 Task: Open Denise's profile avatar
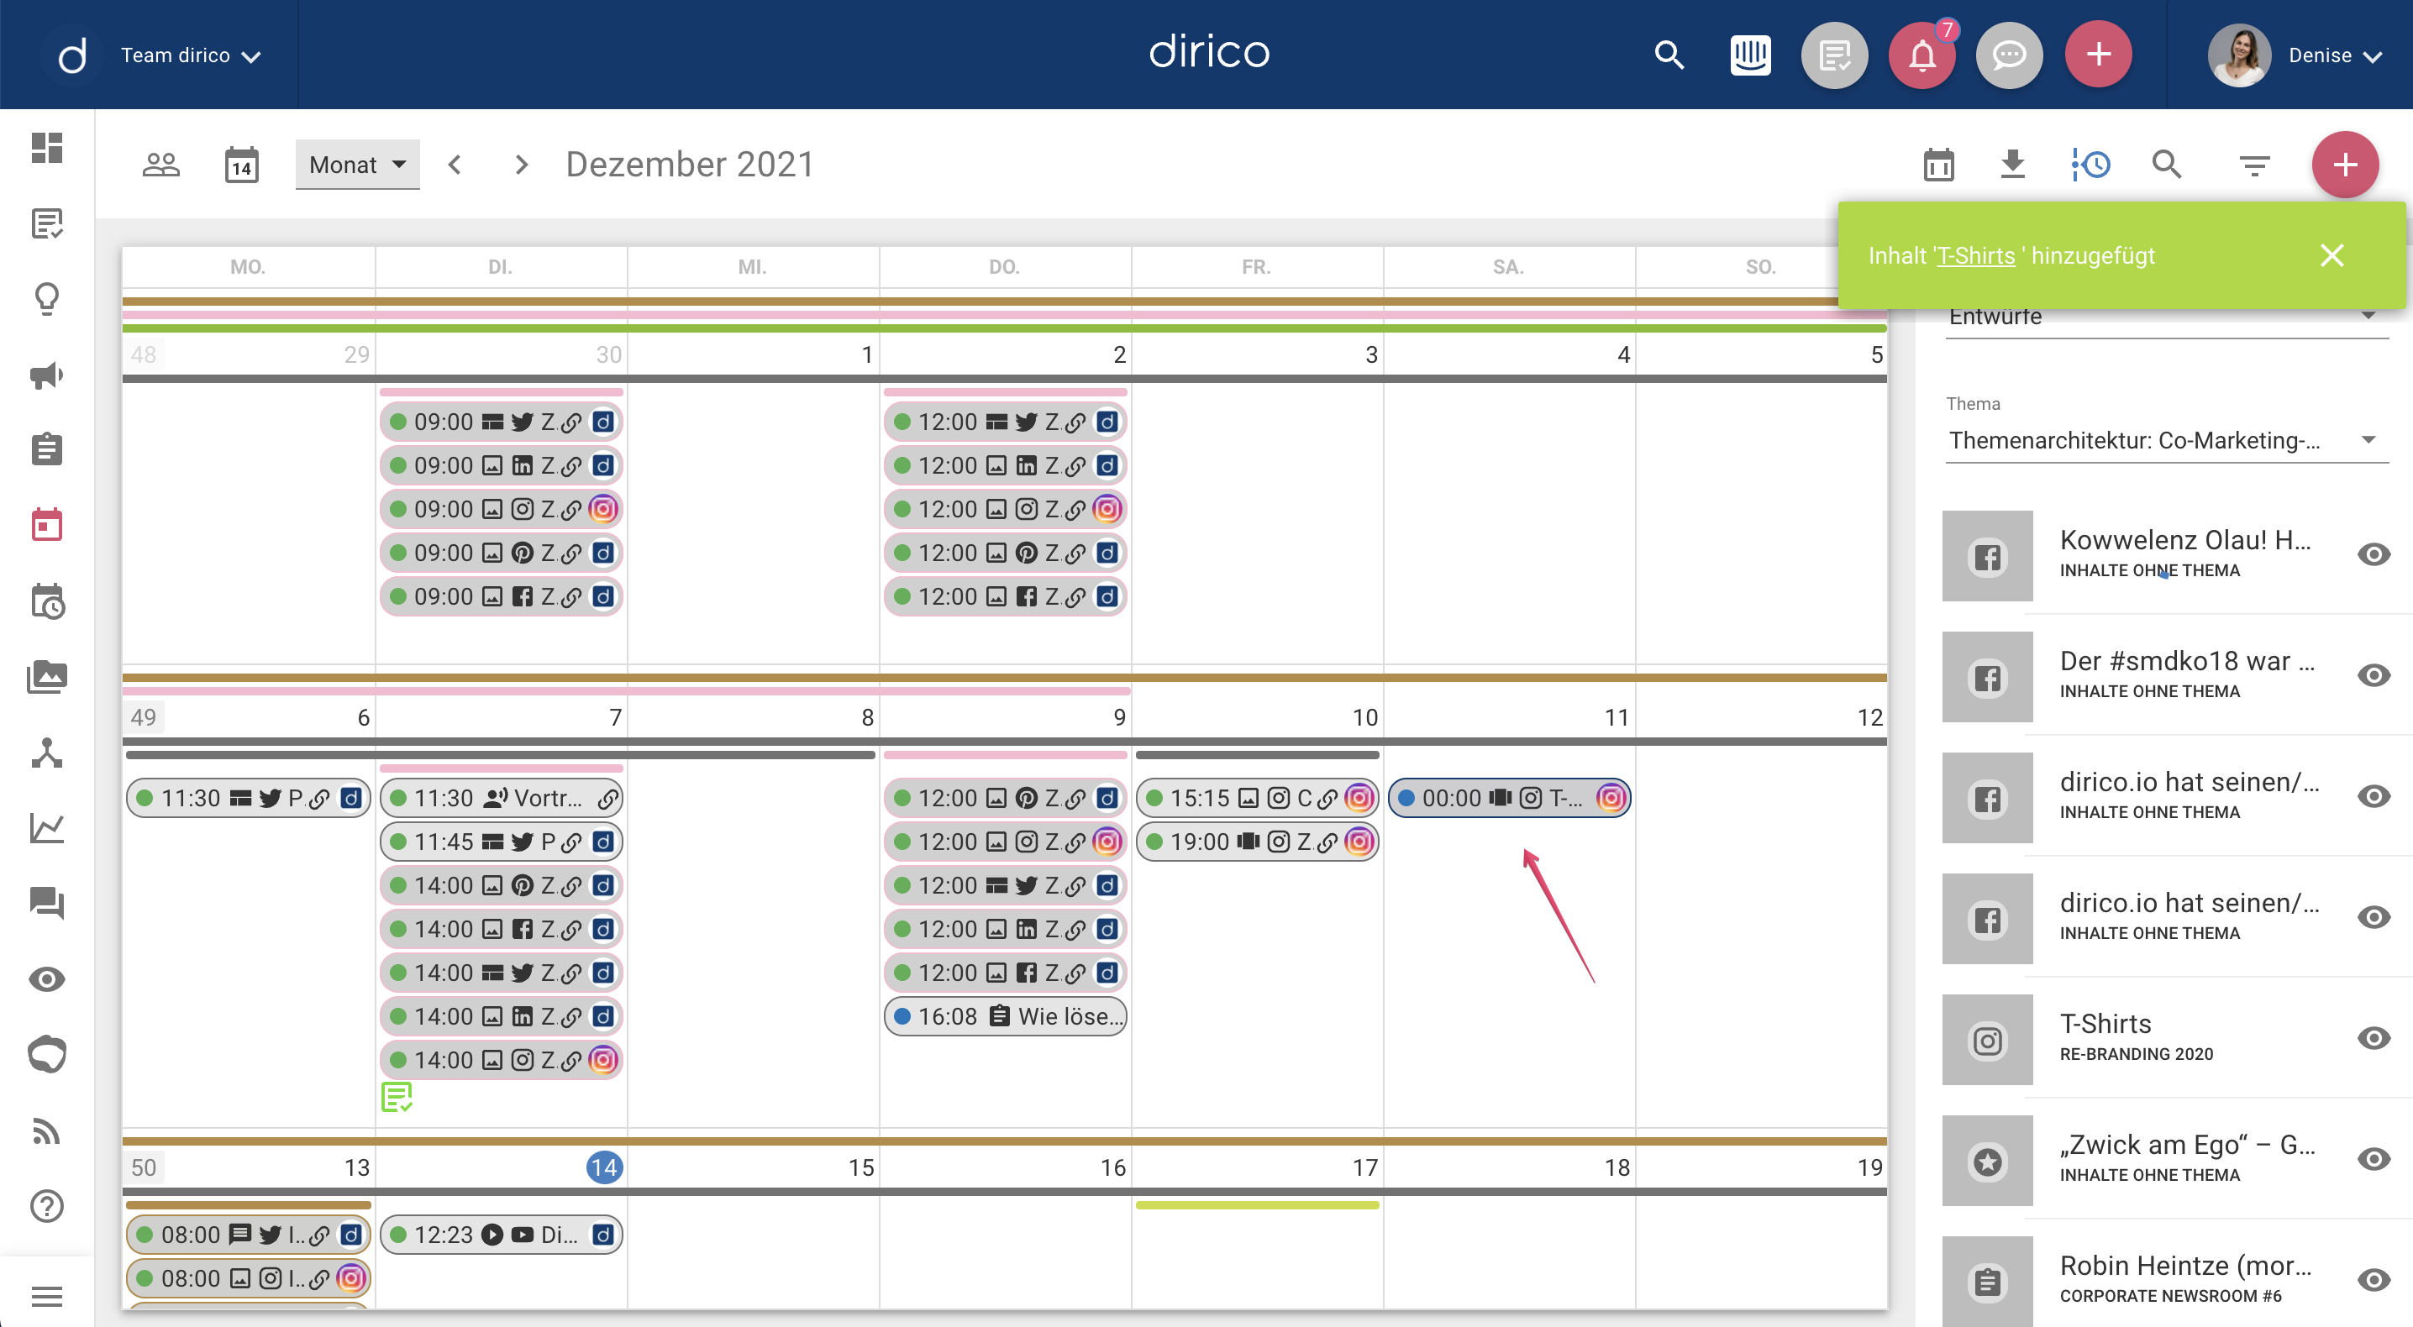point(2239,55)
